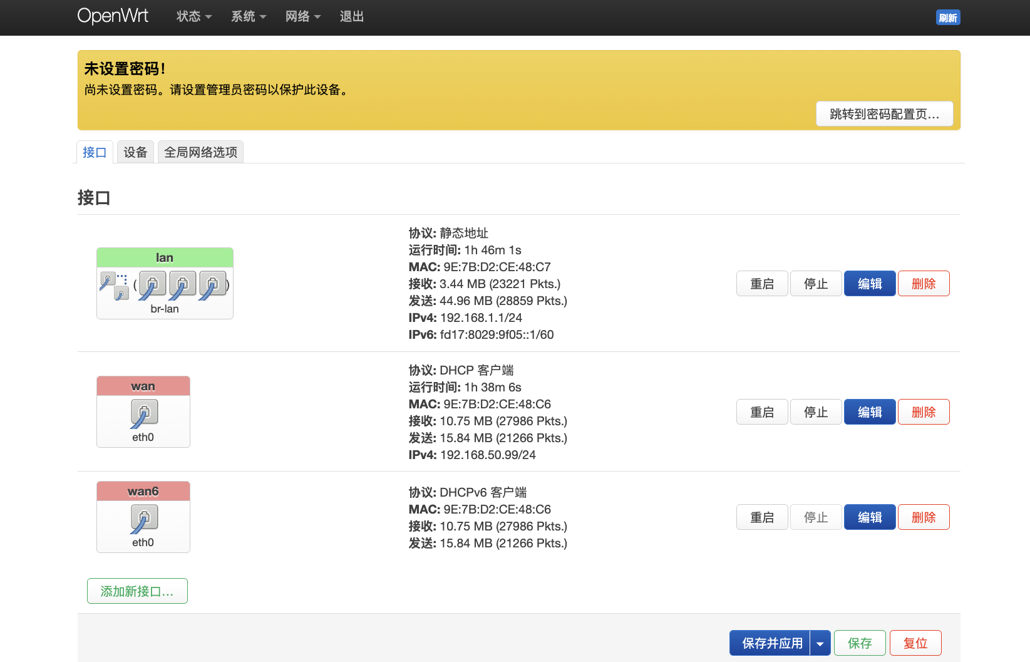This screenshot has width=1030, height=662.
Task: Click the 复位 reset button
Action: pos(915,643)
